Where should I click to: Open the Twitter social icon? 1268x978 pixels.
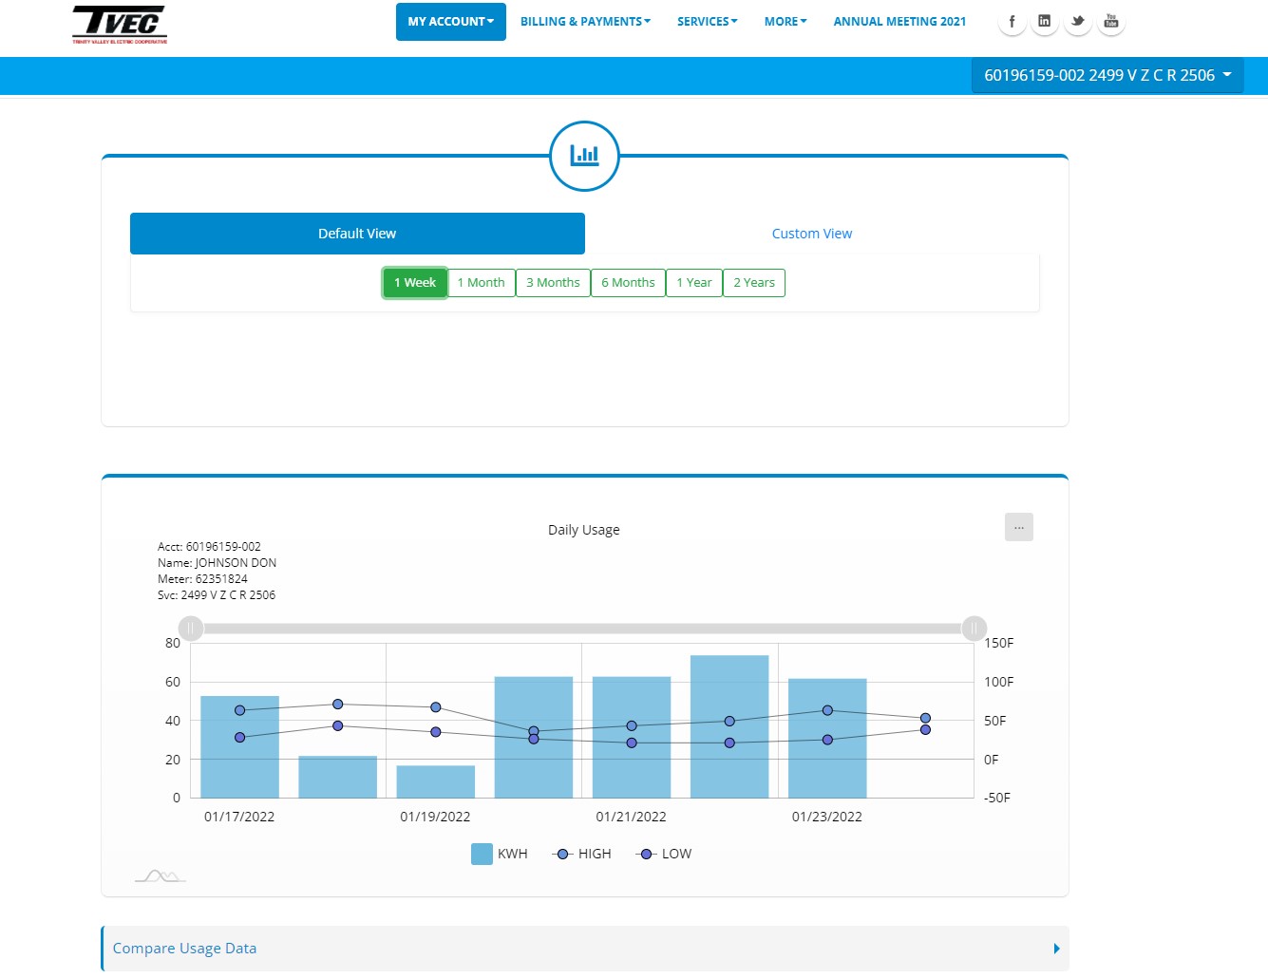[1077, 22]
